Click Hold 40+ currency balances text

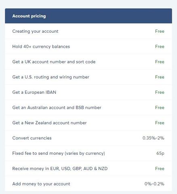(x=41, y=46)
